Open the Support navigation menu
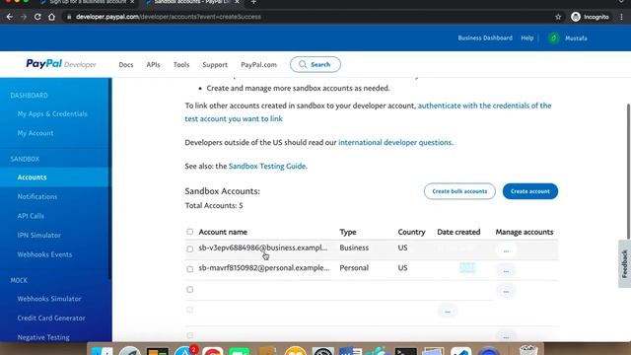The image size is (631, 355). (x=215, y=65)
